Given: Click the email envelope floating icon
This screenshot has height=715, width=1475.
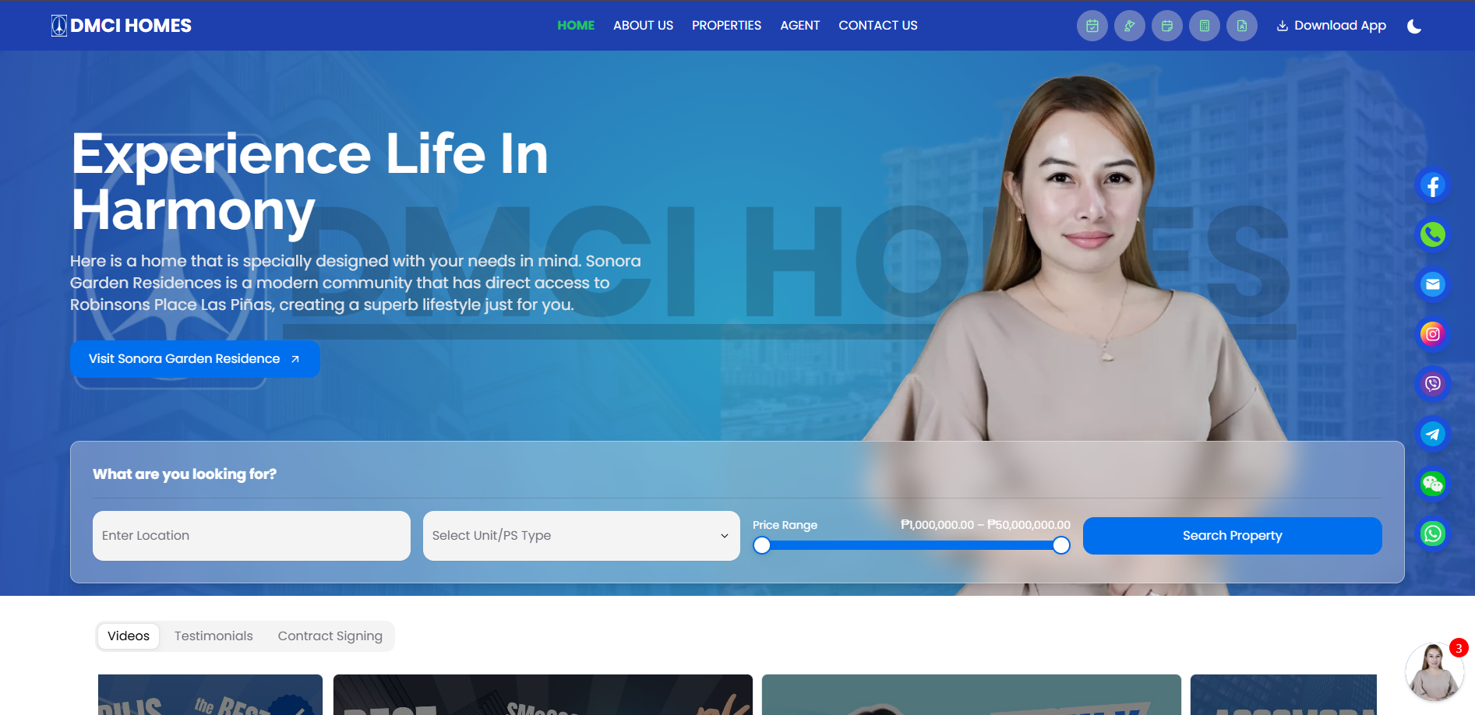Looking at the screenshot, I should [1432, 284].
